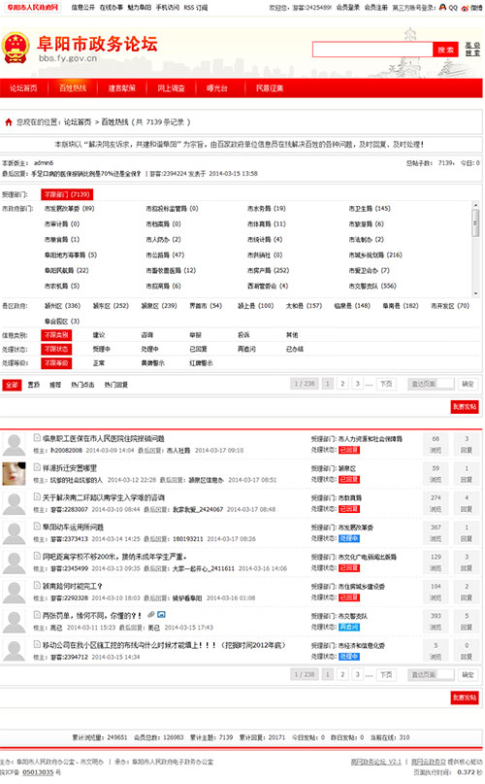
Task: Open the 曝光台 navigation tab
Action: click(217, 88)
